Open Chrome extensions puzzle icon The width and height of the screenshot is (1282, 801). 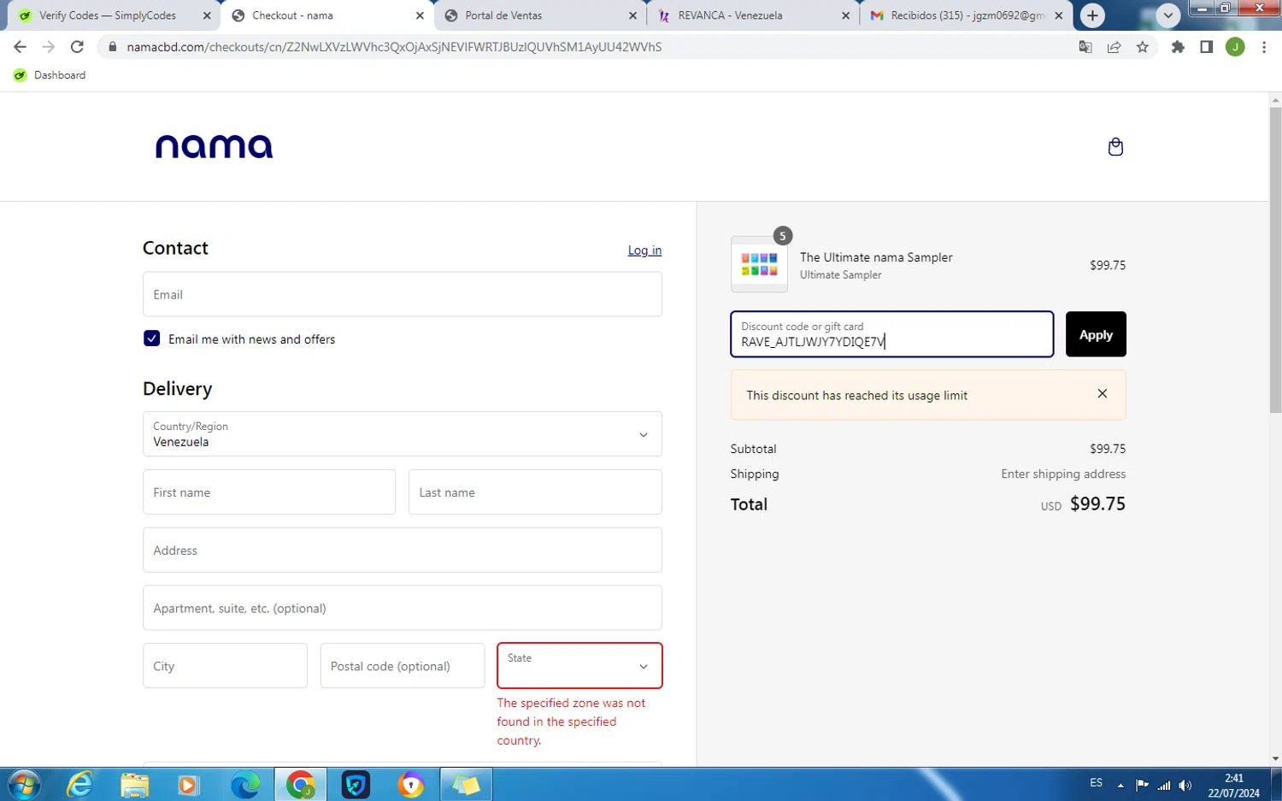click(1178, 47)
